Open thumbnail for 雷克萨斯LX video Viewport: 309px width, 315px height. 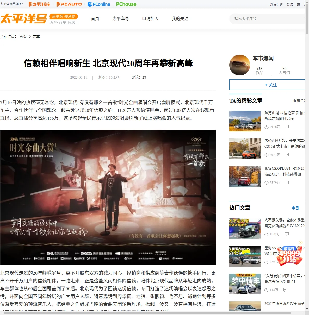245,228
